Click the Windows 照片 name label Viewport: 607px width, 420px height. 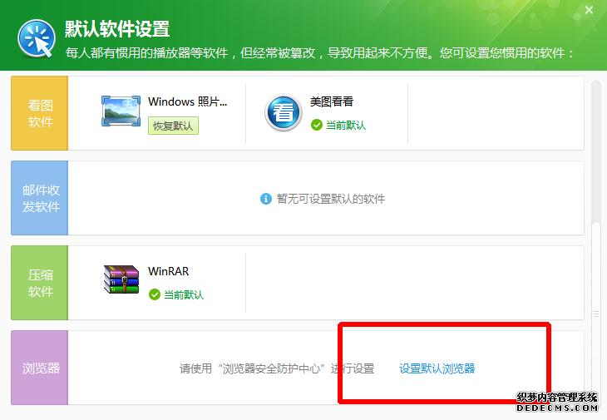point(187,101)
